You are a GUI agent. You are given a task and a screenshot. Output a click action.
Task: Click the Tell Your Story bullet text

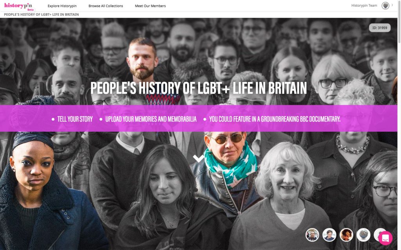pos(75,119)
